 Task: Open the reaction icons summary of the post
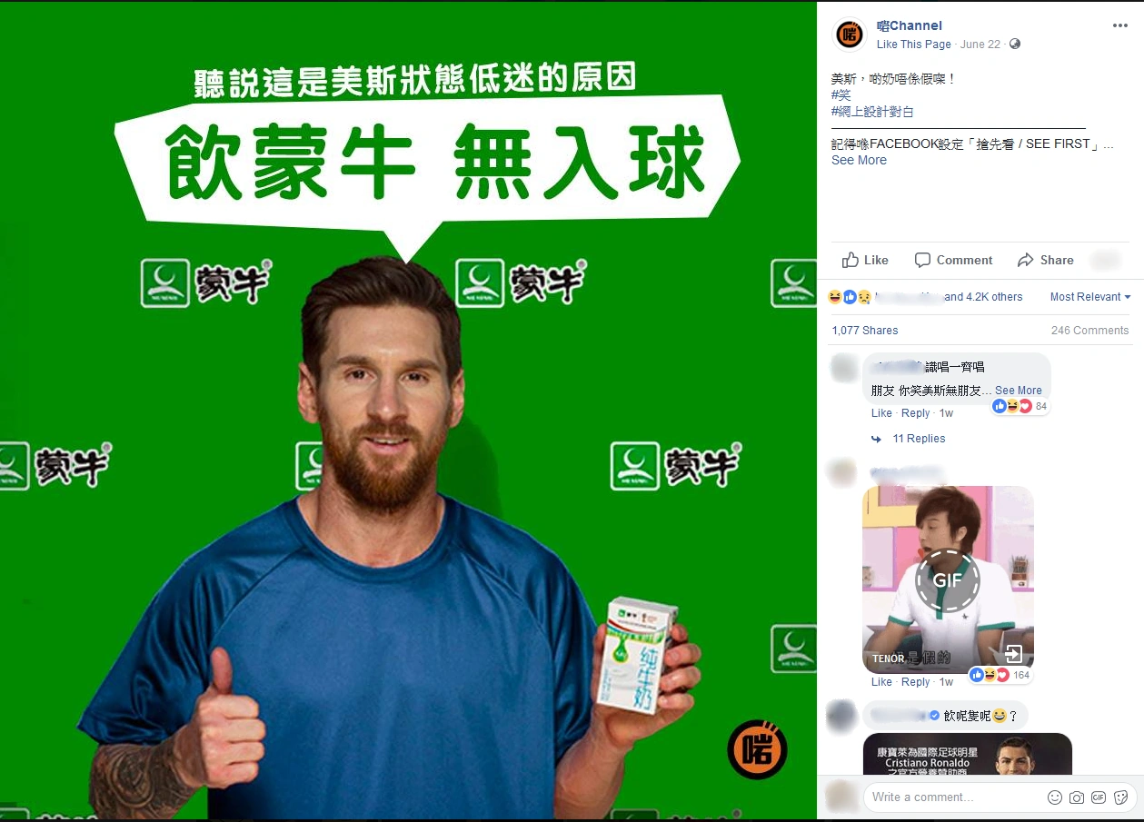tap(851, 297)
